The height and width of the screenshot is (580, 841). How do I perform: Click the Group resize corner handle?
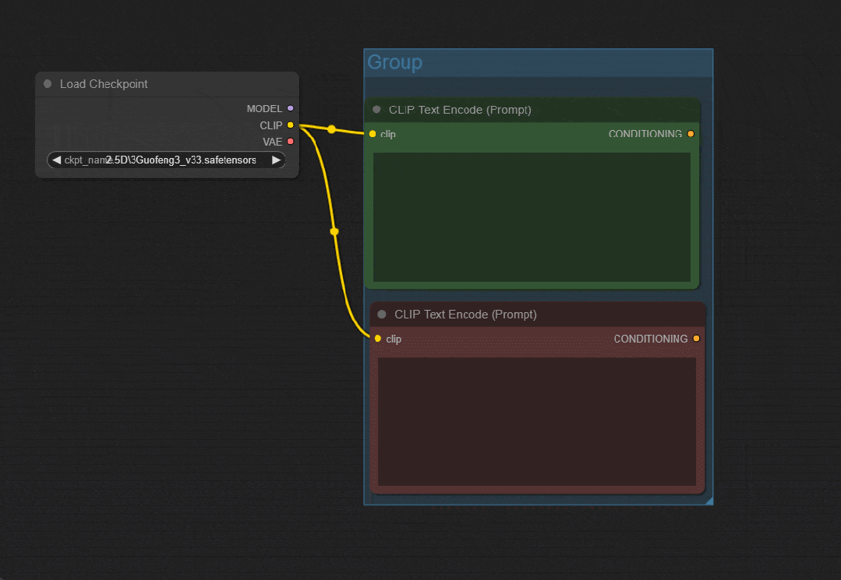[x=708, y=501]
